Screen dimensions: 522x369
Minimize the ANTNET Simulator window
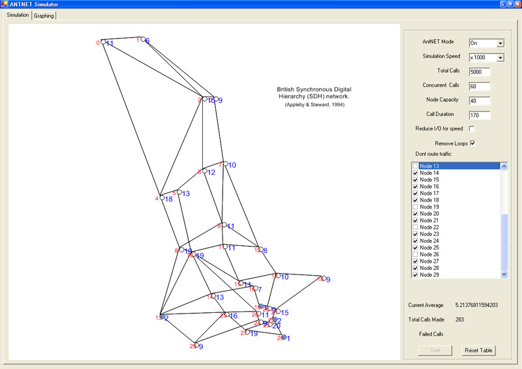click(x=503, y=4)
